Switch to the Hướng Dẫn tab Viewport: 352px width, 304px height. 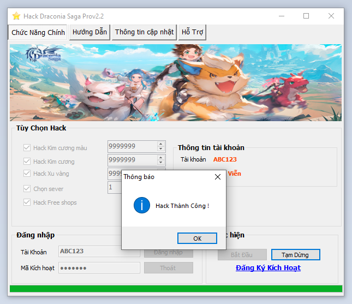tap(90, 32)
